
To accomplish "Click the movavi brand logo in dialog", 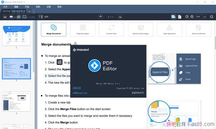I will click(x=81, y=50).
